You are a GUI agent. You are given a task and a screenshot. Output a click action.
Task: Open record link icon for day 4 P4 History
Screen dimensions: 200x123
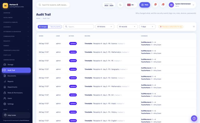coord(124,112)
